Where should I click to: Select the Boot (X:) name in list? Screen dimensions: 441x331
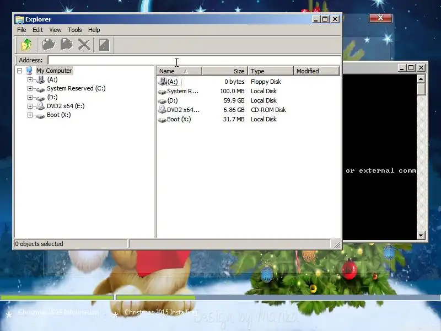pyautogui.click(x=179, y=119)
